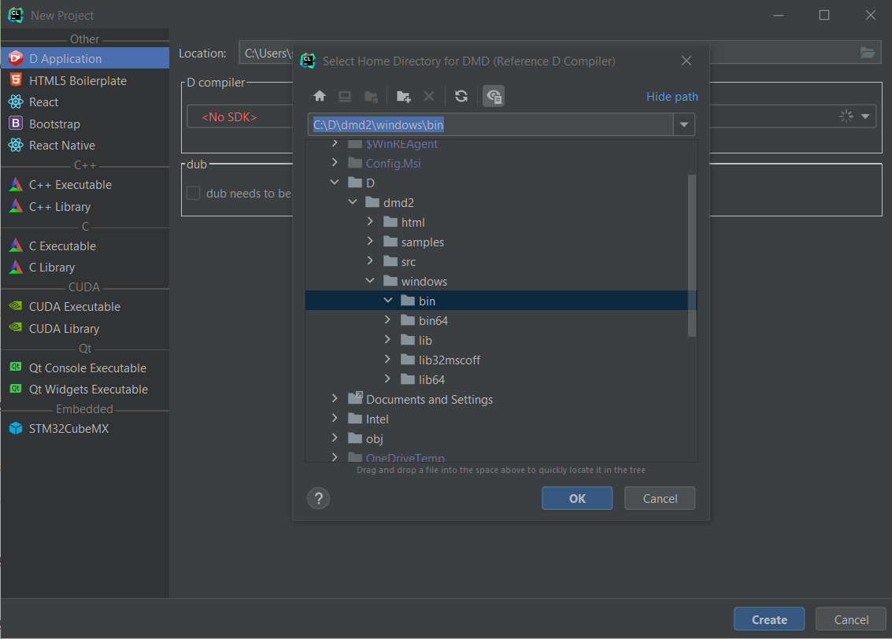Refresh the directory tree

(x=461, y=96)
